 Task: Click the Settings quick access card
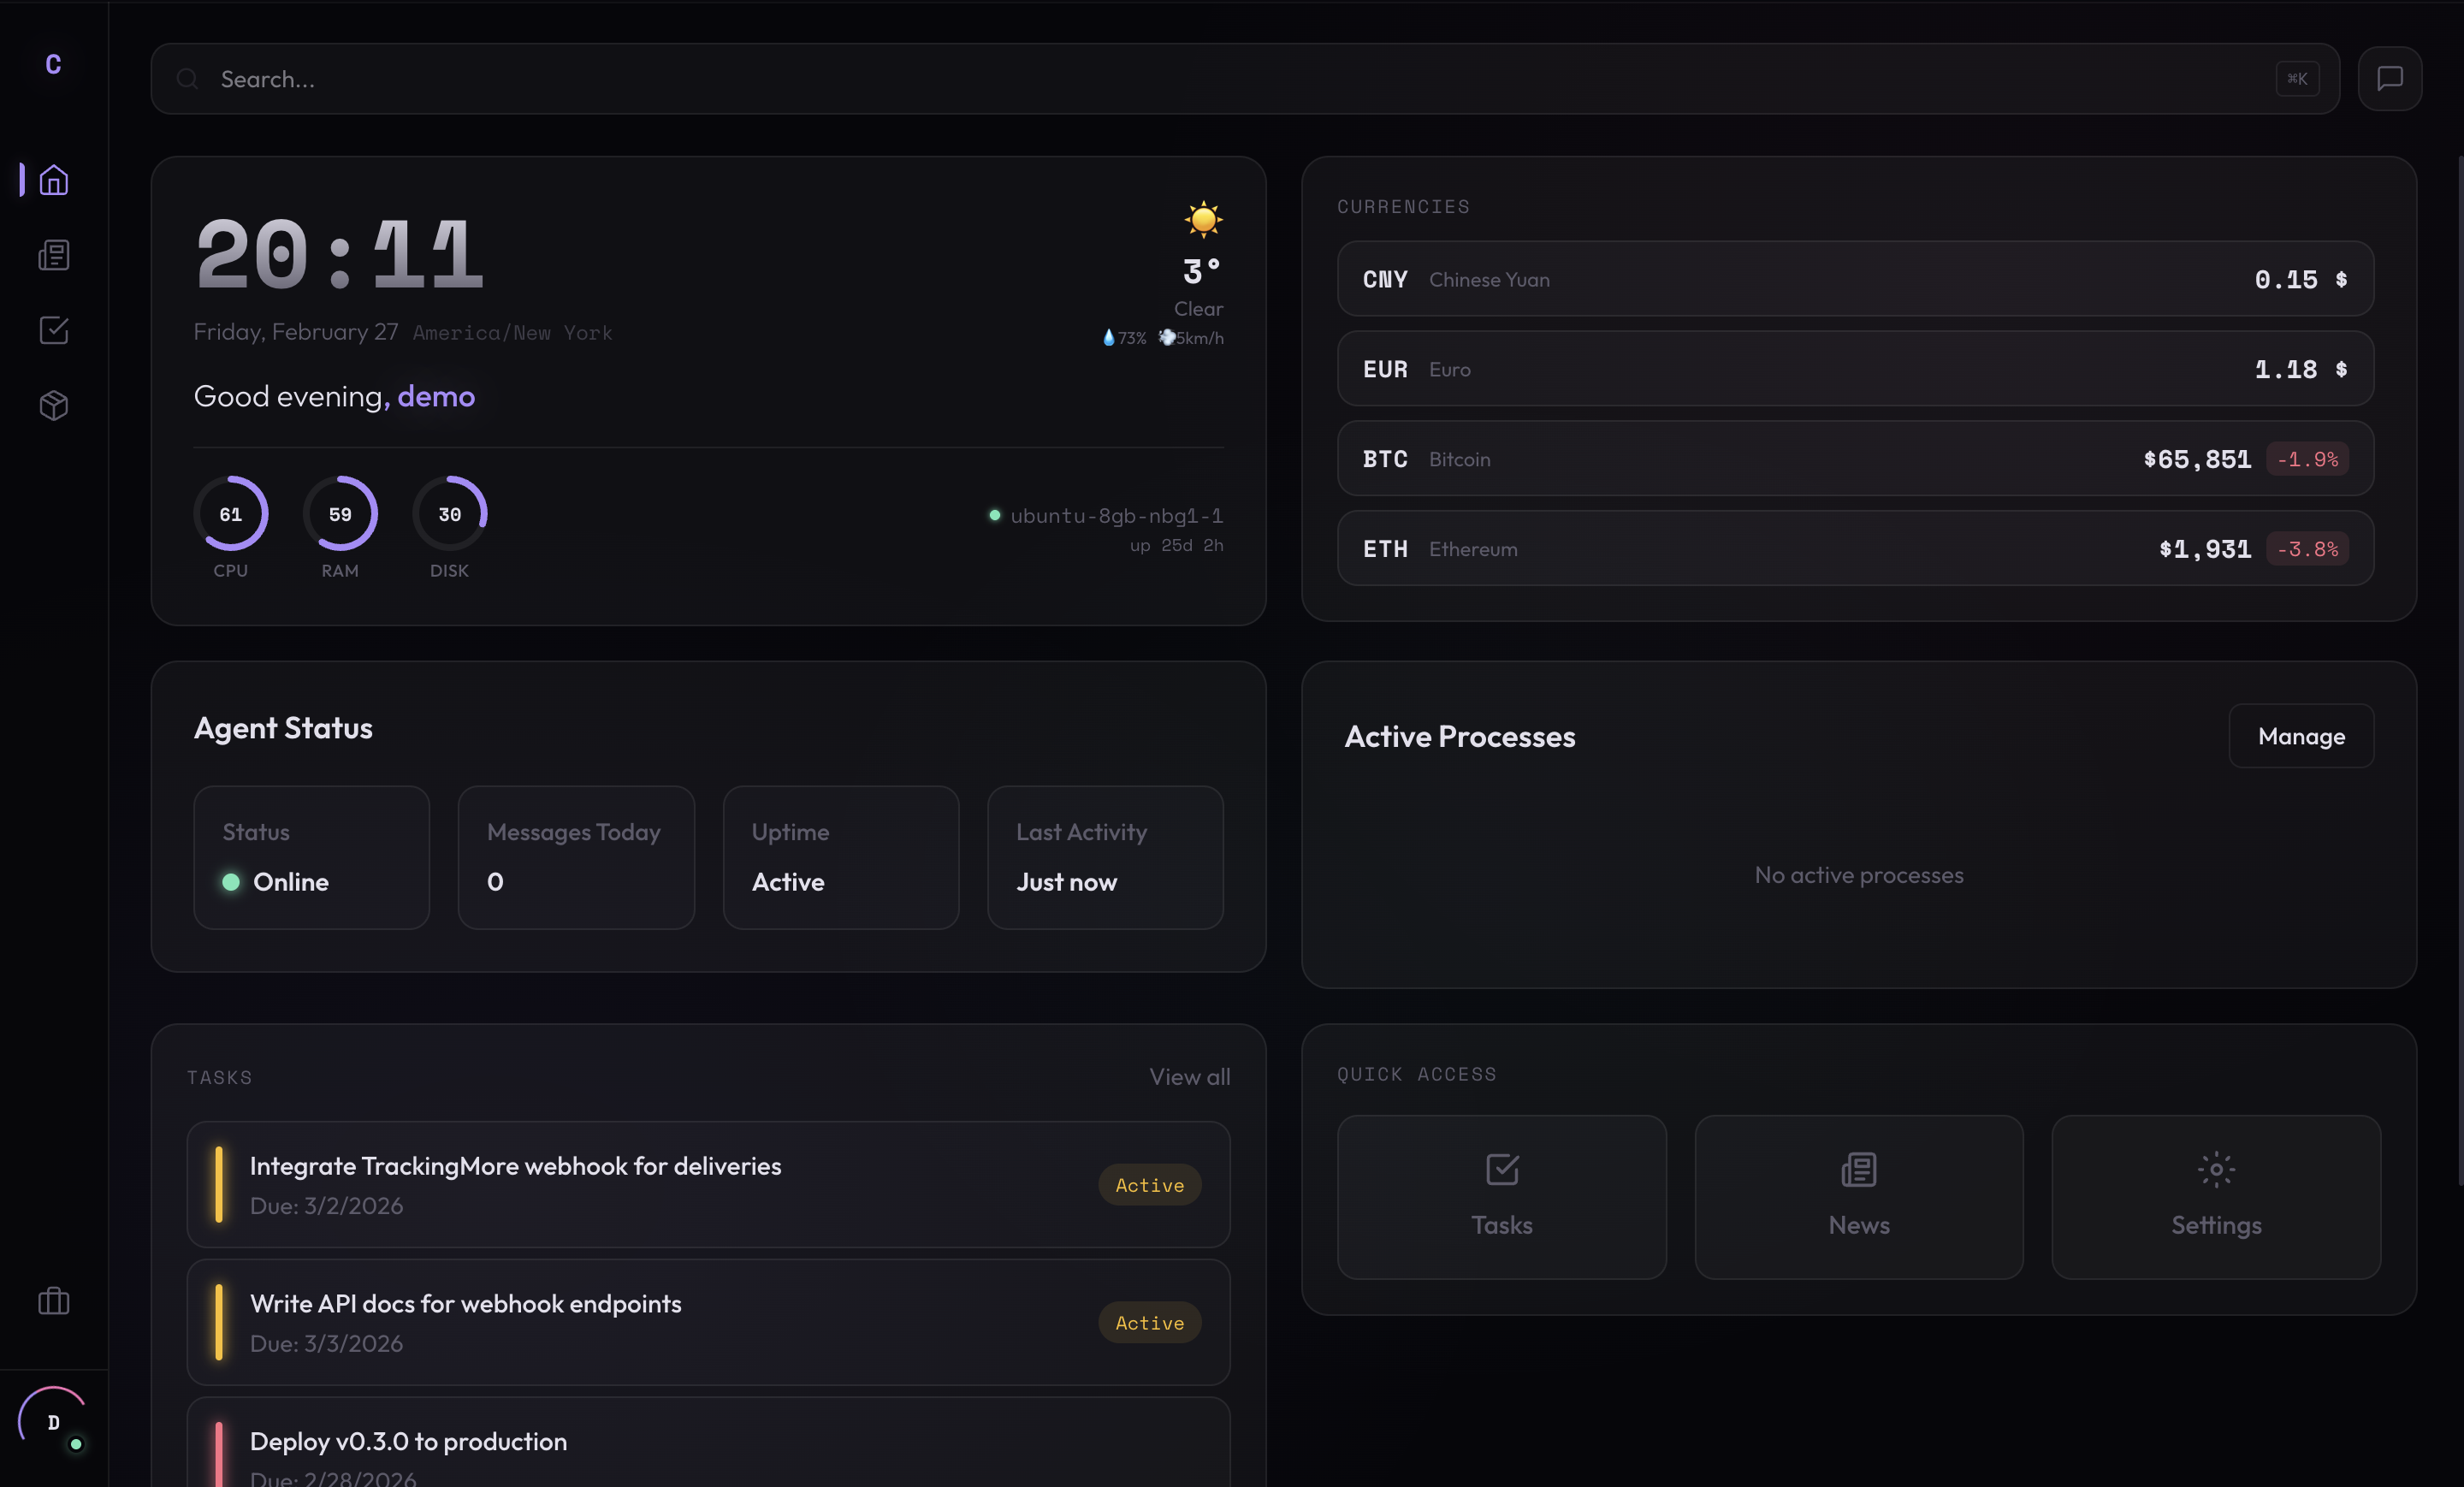tap(2215, 1197)
